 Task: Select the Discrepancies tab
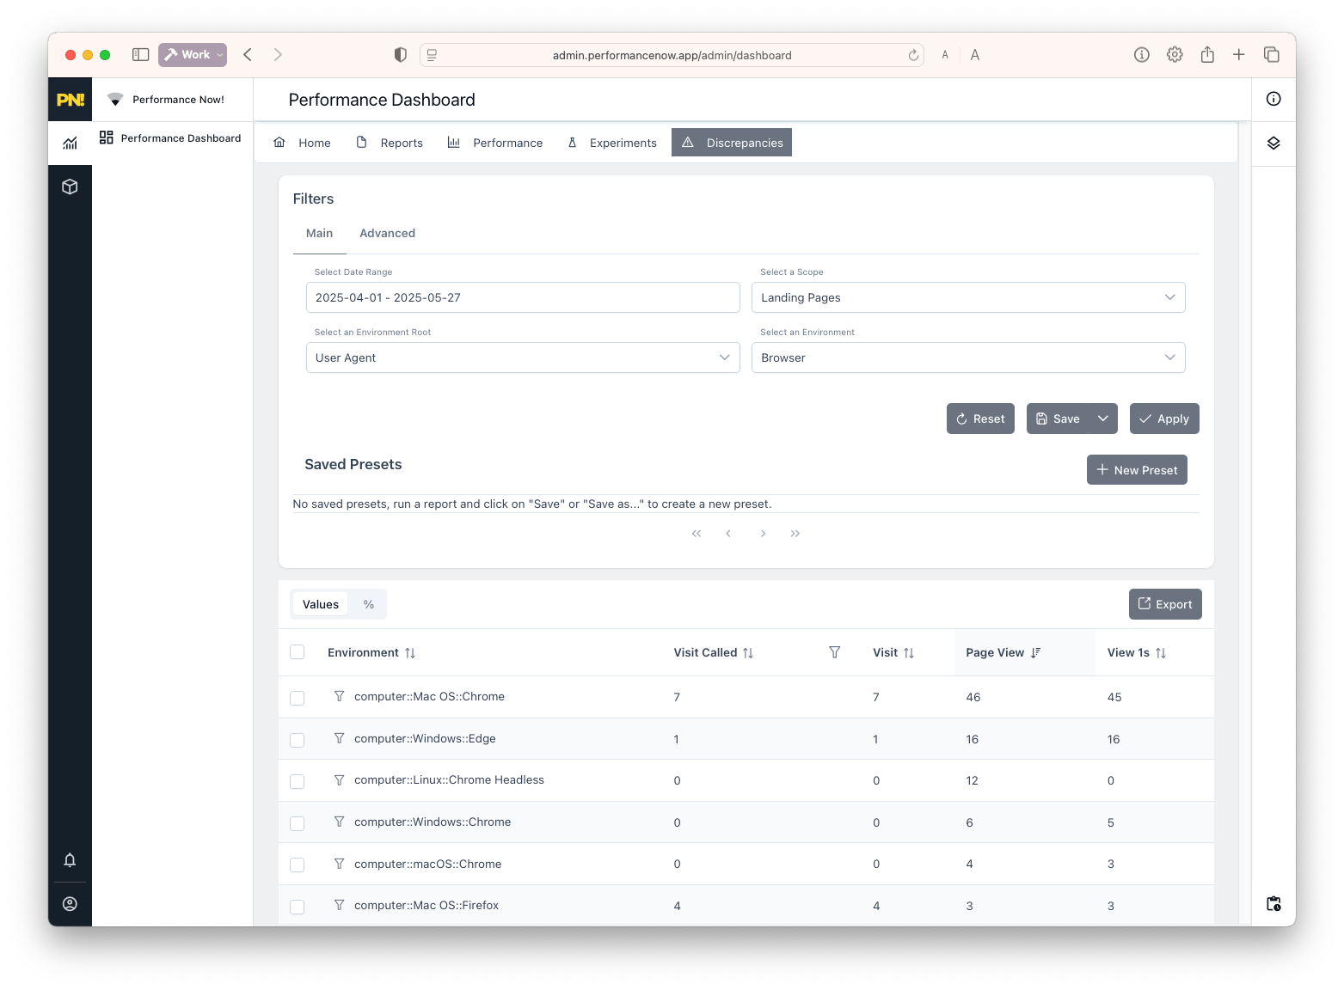pos(732,143)
